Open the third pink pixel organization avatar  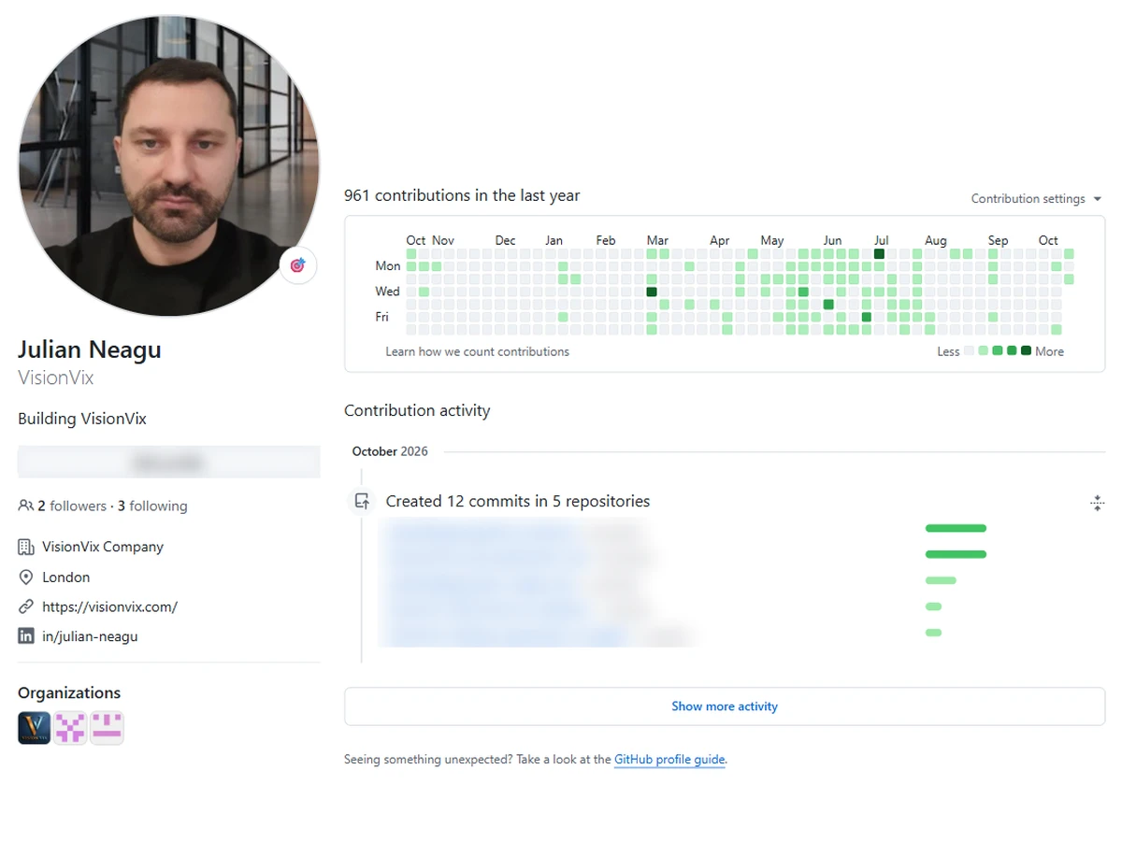(x=107, y=728)
